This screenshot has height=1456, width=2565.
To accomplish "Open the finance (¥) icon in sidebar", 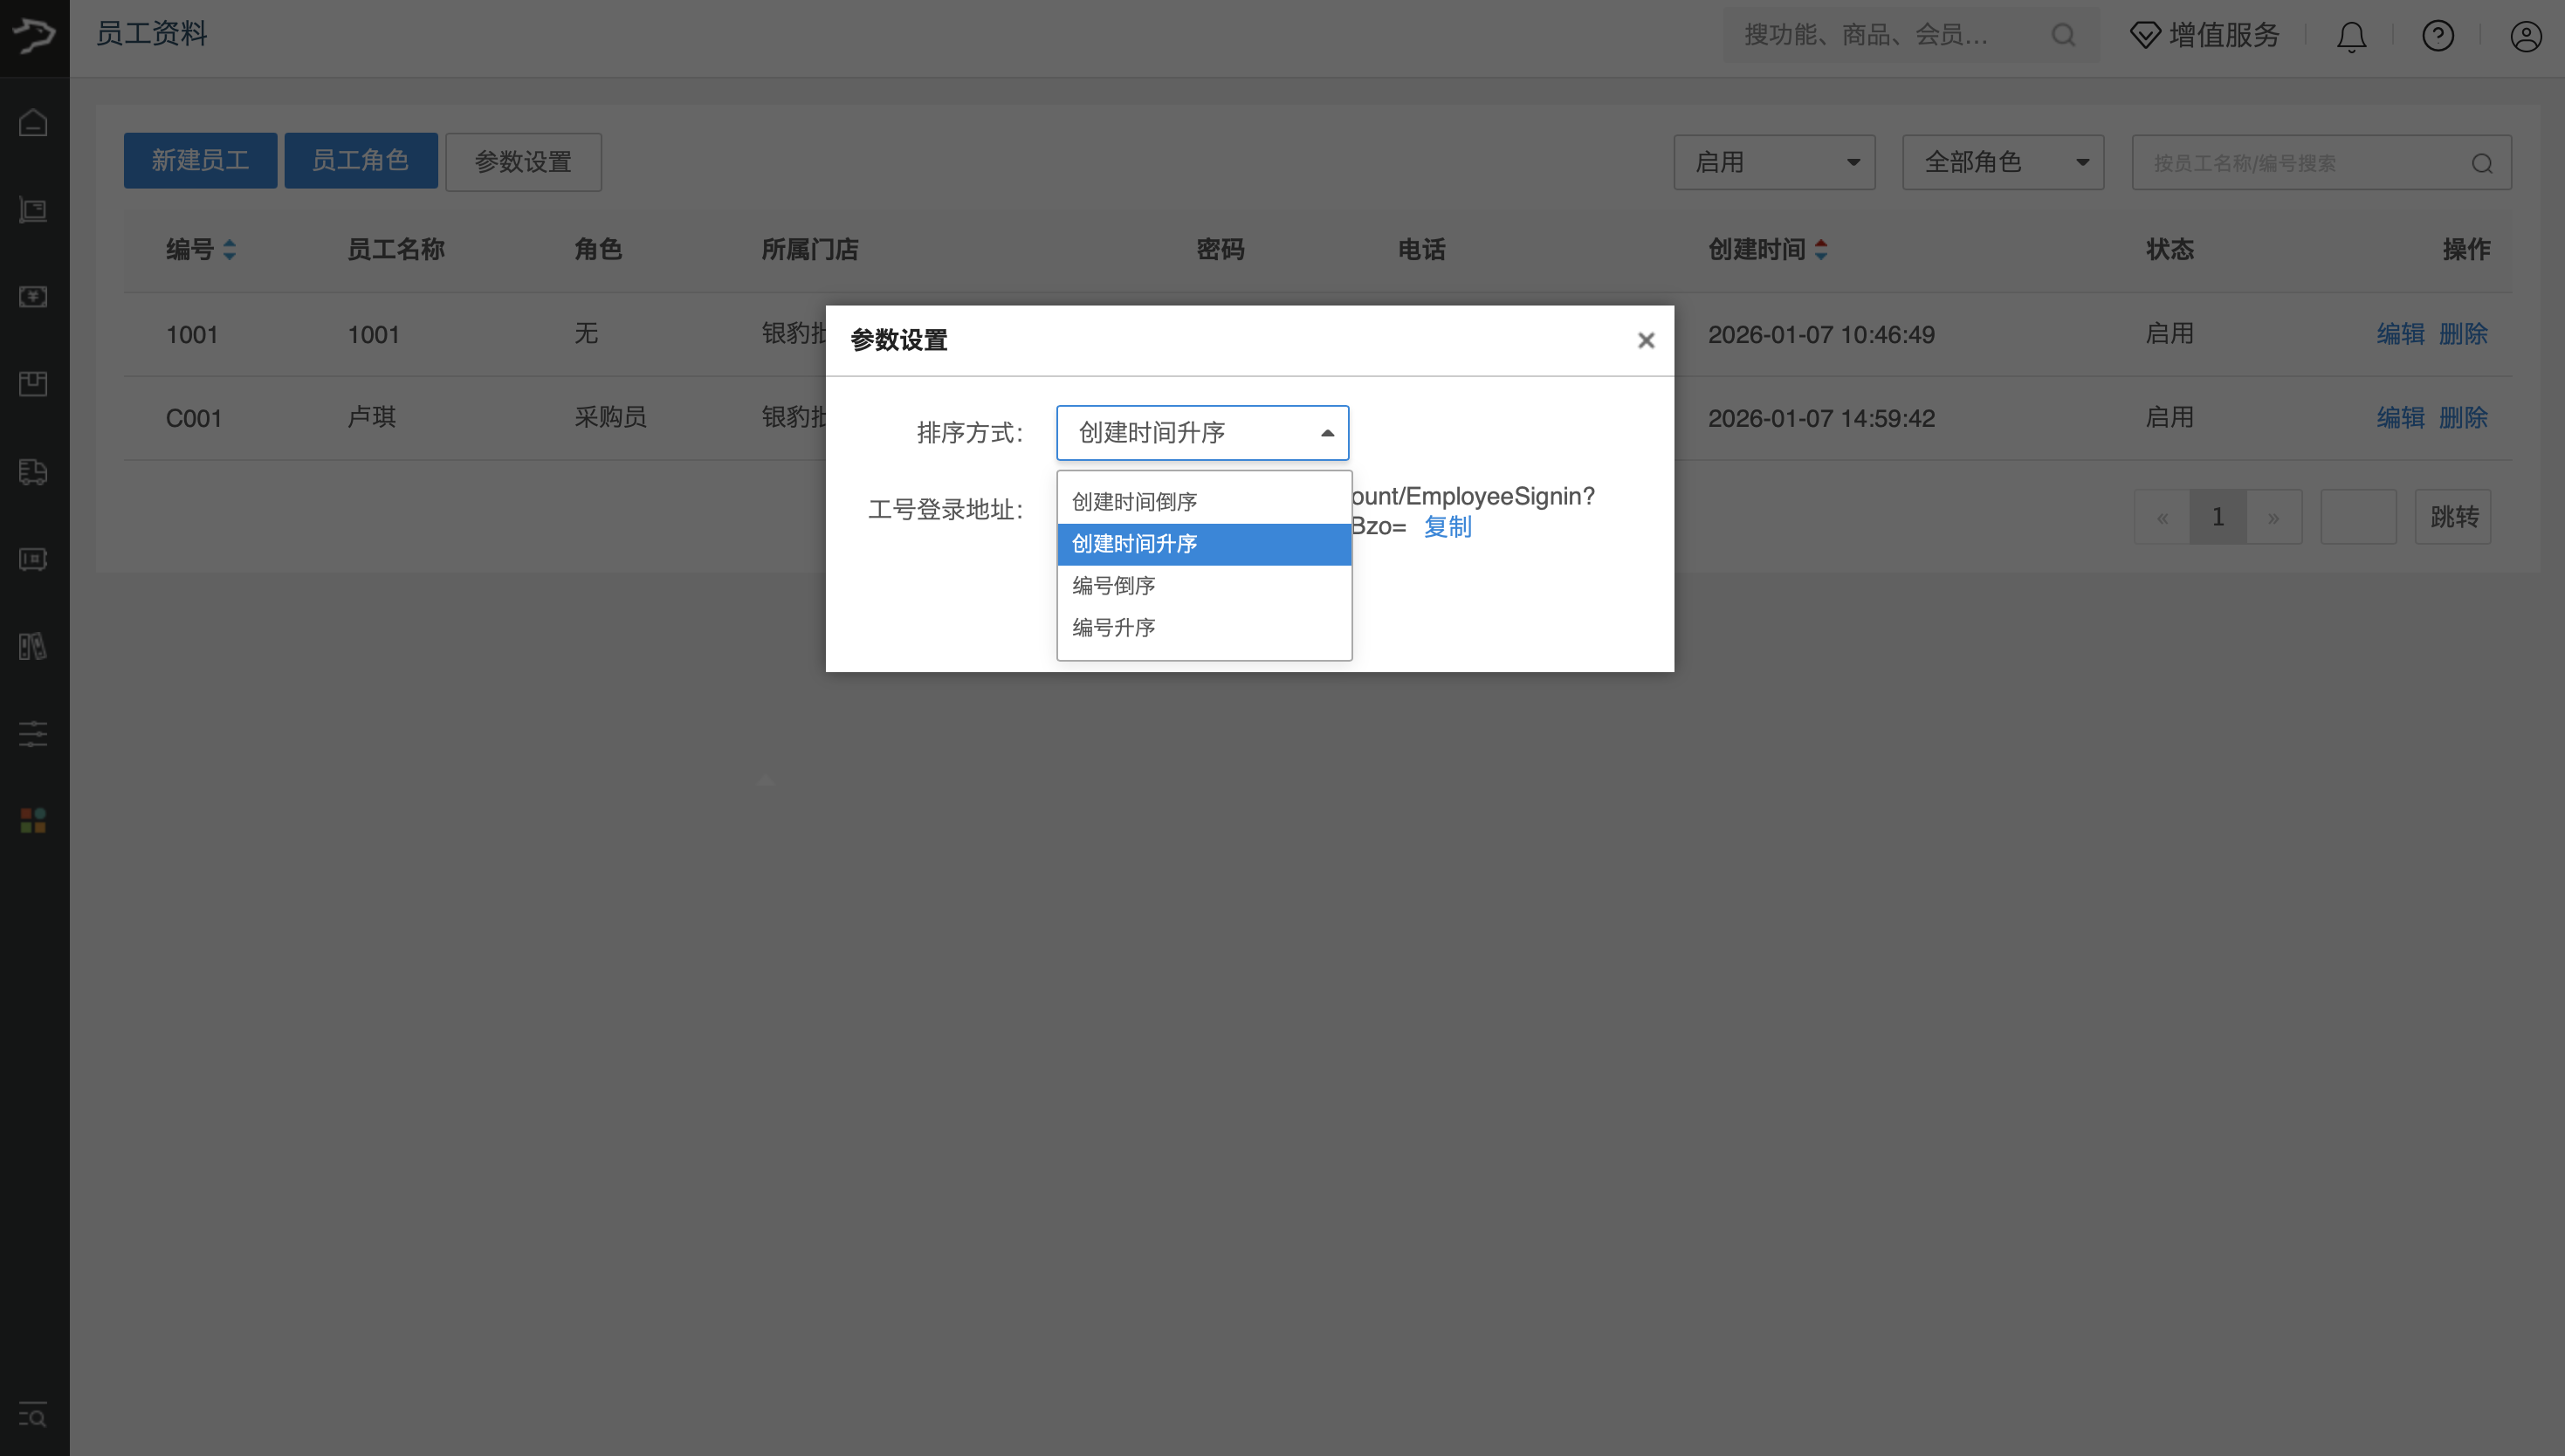I will (33, 297).
